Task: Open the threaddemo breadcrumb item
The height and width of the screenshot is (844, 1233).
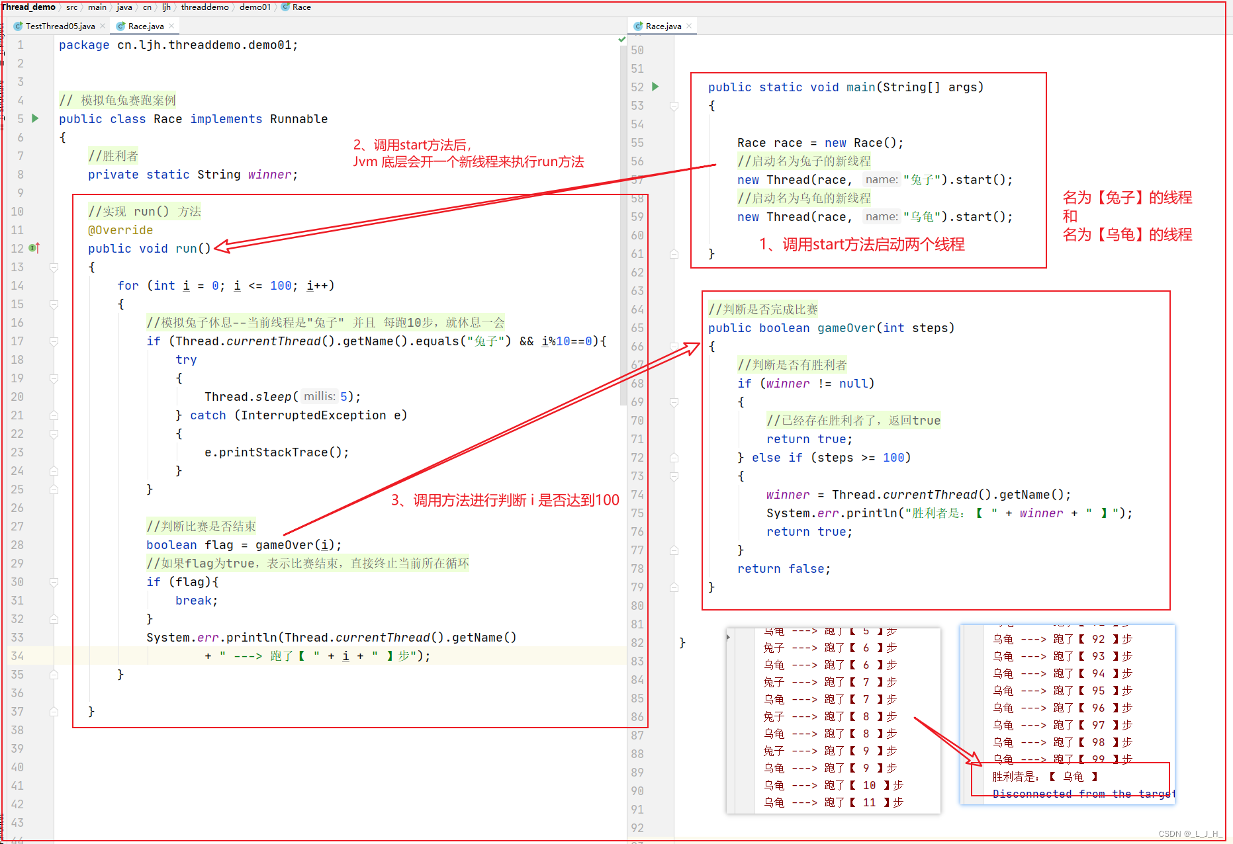Action: (205, 7)
